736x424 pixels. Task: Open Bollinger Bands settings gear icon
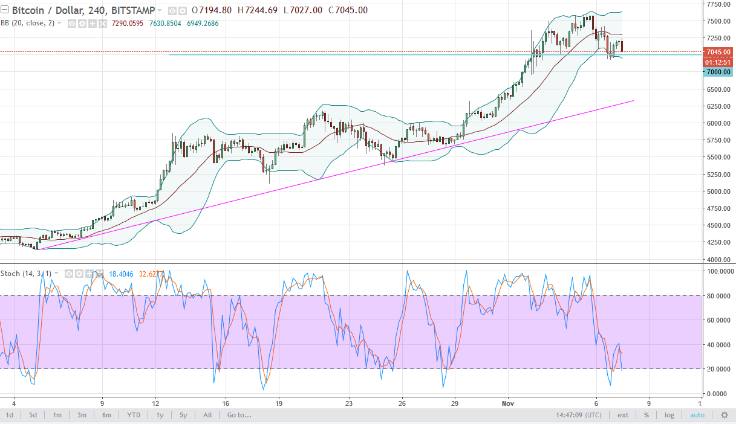click(82, 24)
